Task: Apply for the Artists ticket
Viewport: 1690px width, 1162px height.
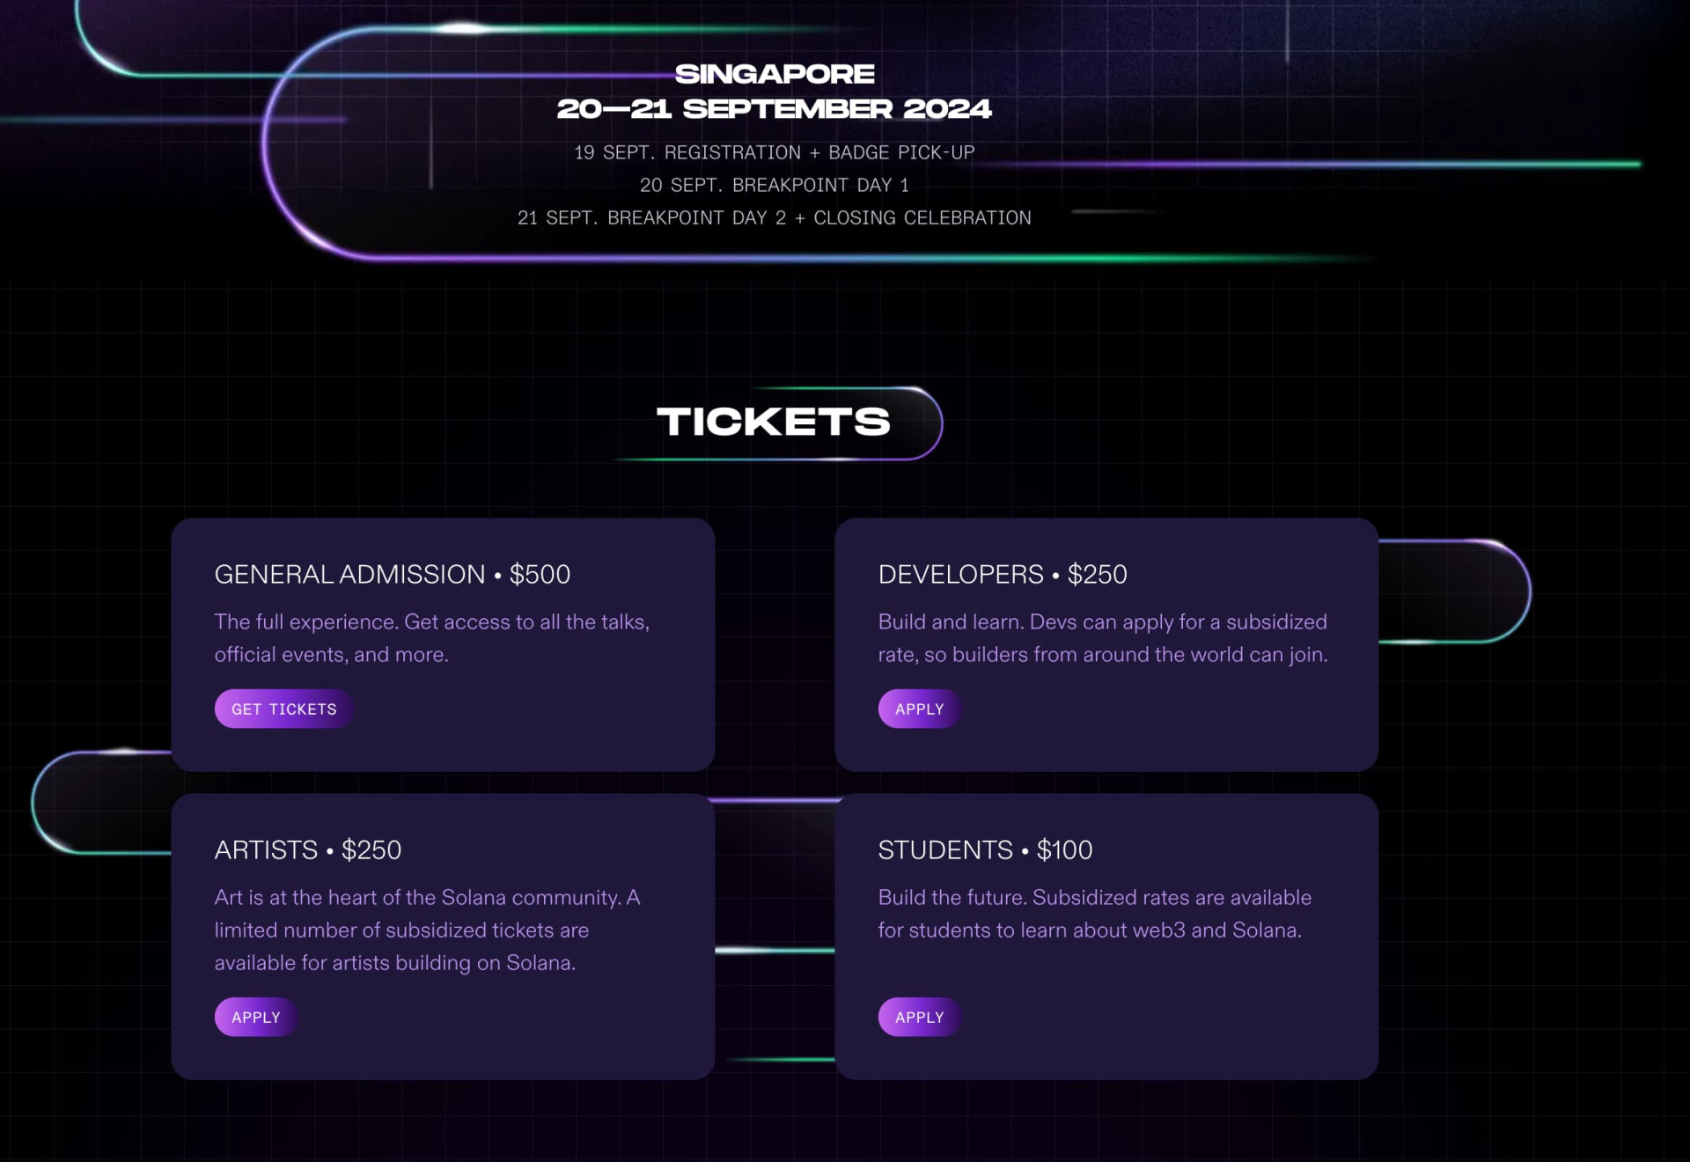Action: point(255,1017)
